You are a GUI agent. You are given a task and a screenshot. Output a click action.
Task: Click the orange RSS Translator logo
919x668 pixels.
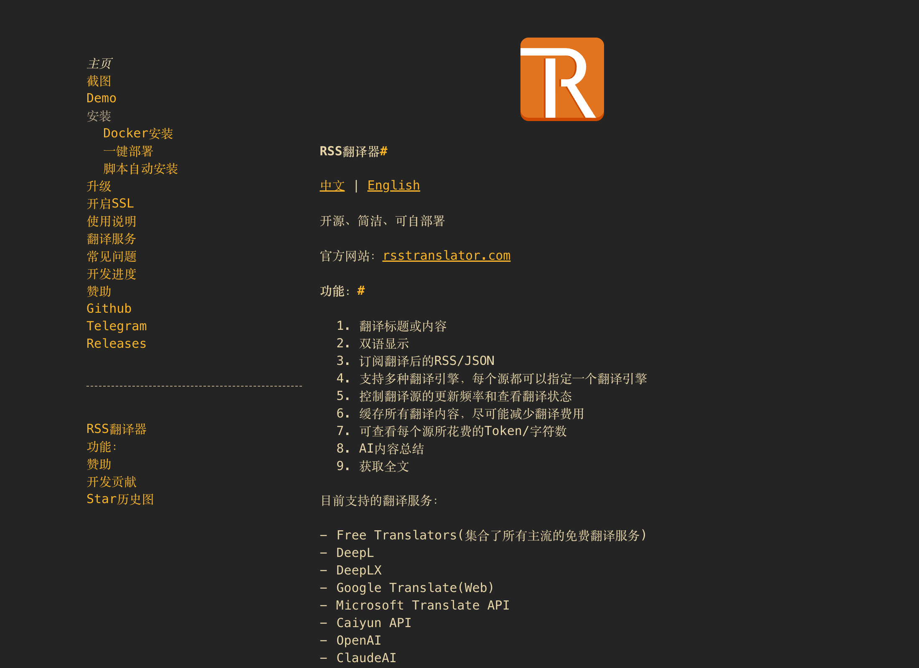pyautogui.click(x=562, y=79)
